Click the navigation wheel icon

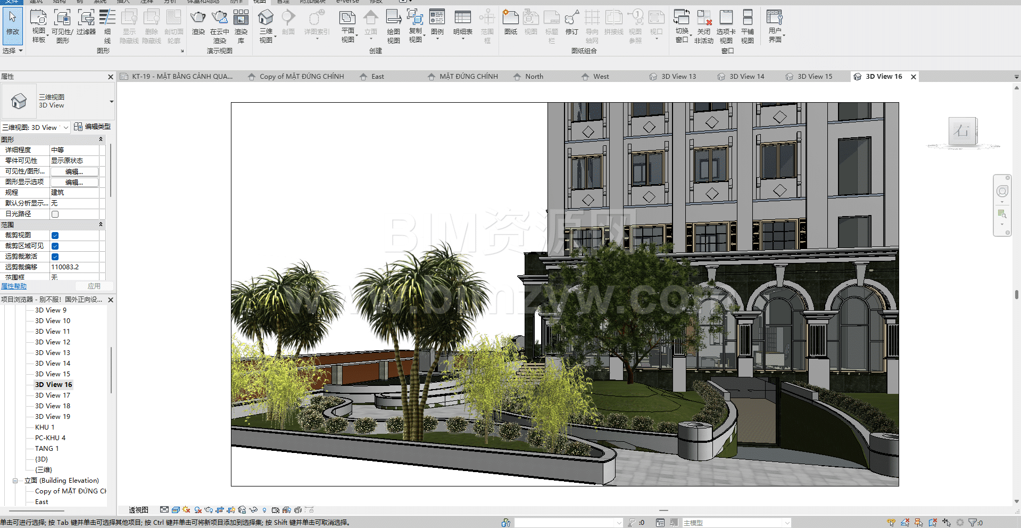pos(1002,191)
